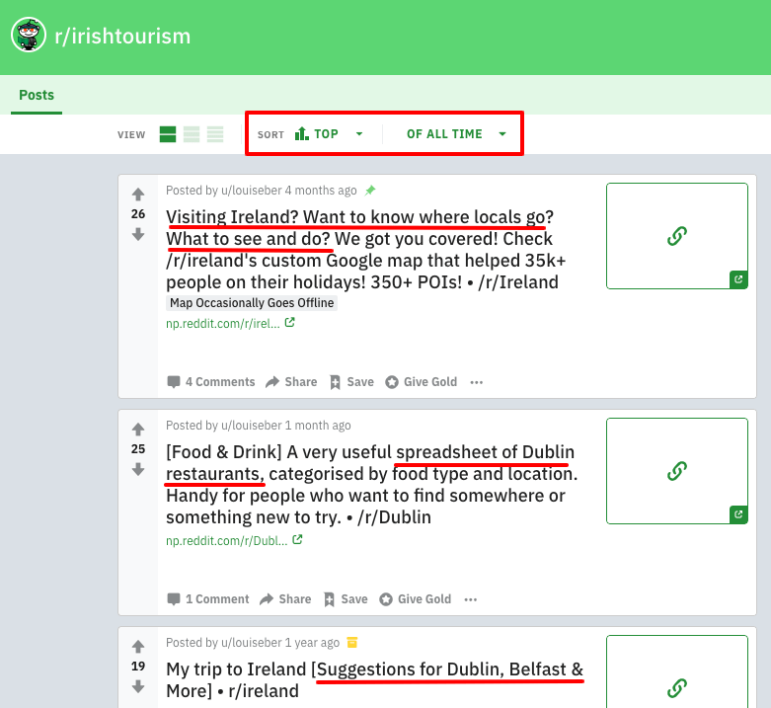Share the Visiting Ireland post

(x=291, y=382)
